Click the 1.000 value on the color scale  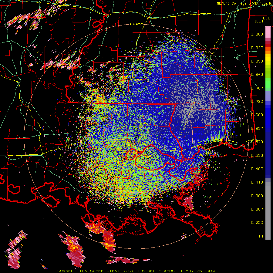tap(257, 34)
